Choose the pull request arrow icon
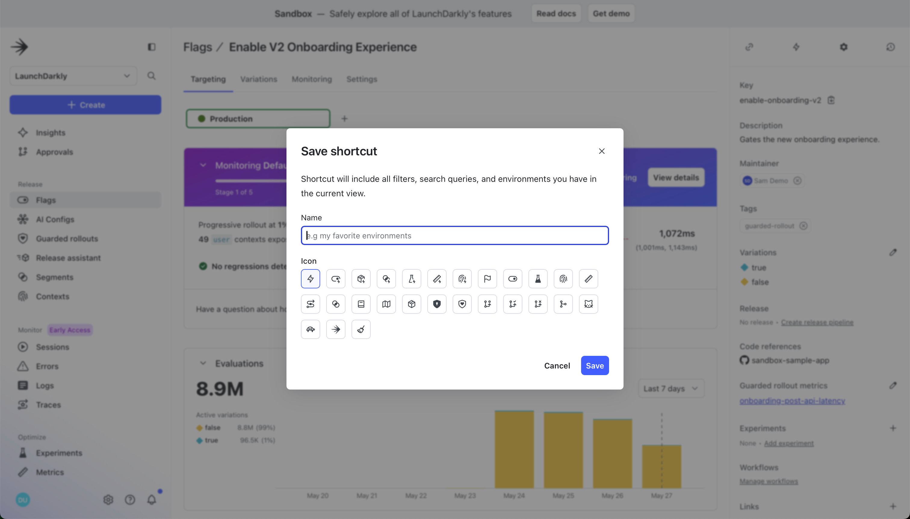910x519 pixels. [x=487, y=304]
